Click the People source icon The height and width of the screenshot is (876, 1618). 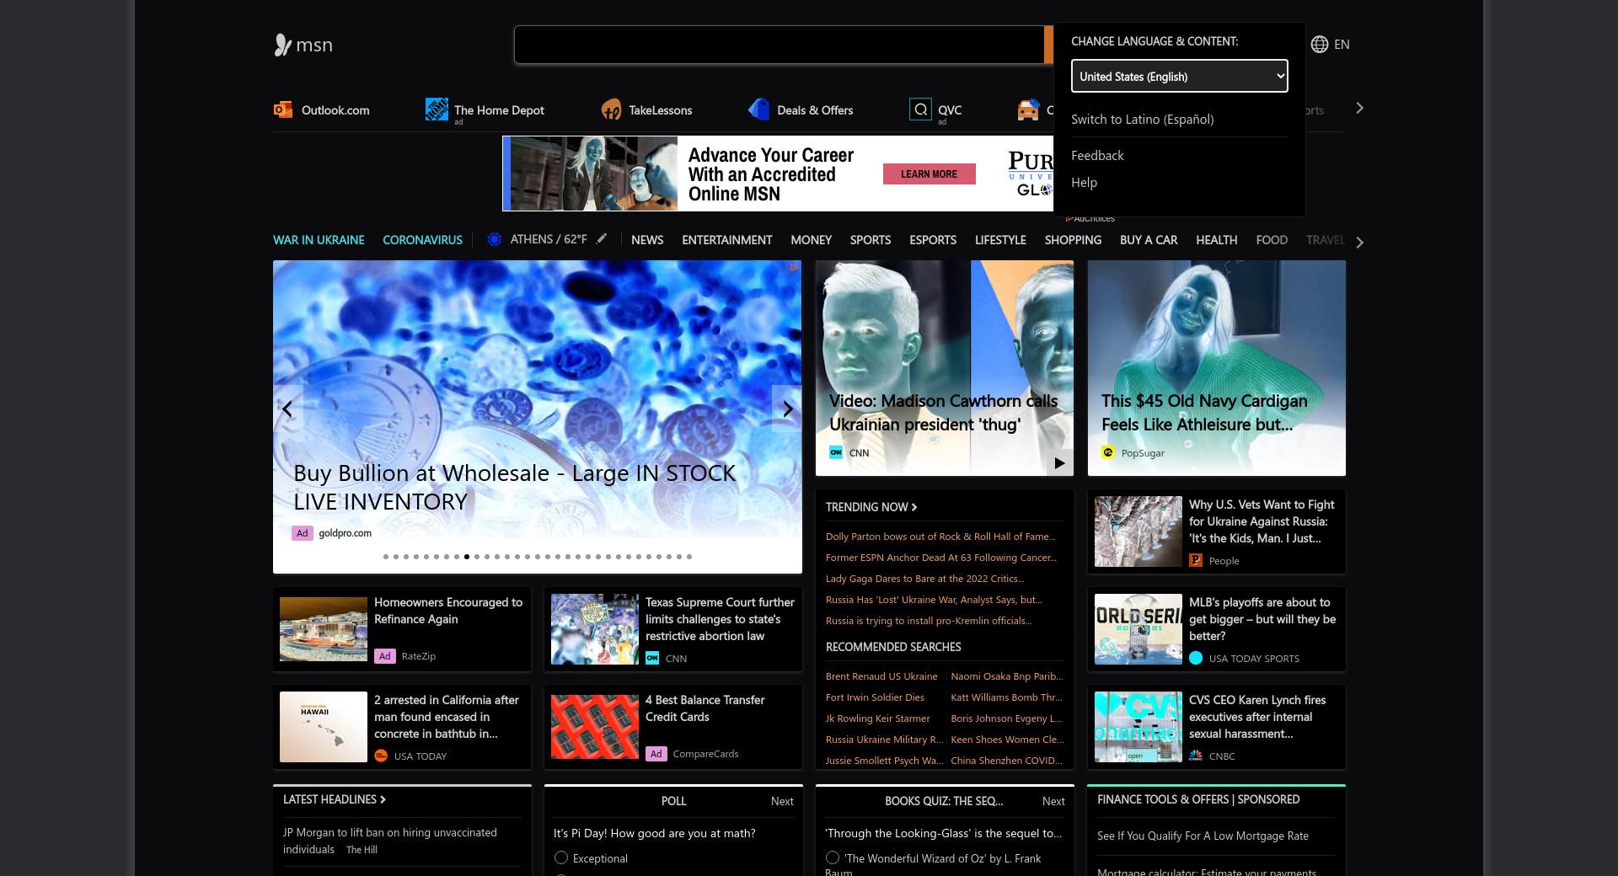coord(1196,560)
